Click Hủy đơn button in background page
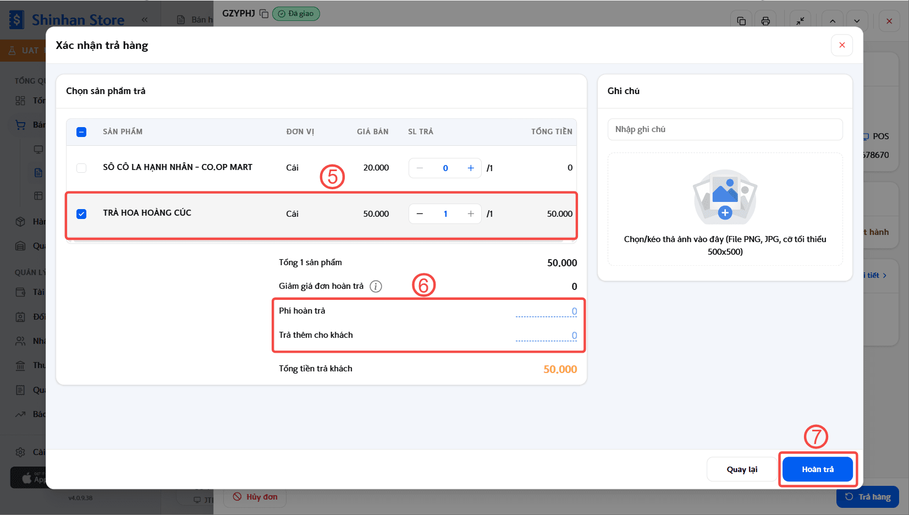 click(255, 497)
